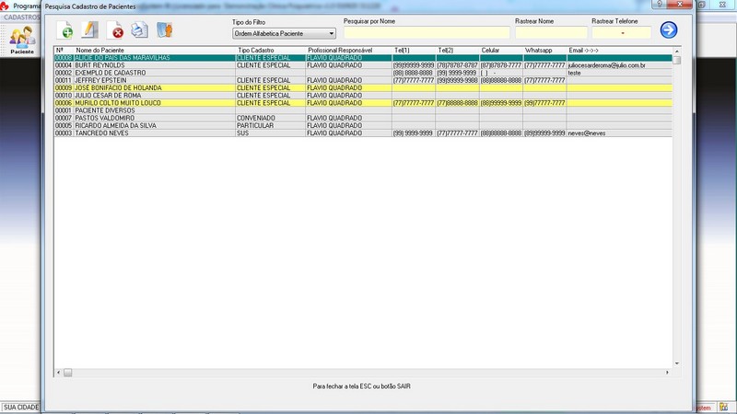
Task: Close the Pesquisa Cadastro de Pacientes dialog
Action: click(x=680, y=5)
